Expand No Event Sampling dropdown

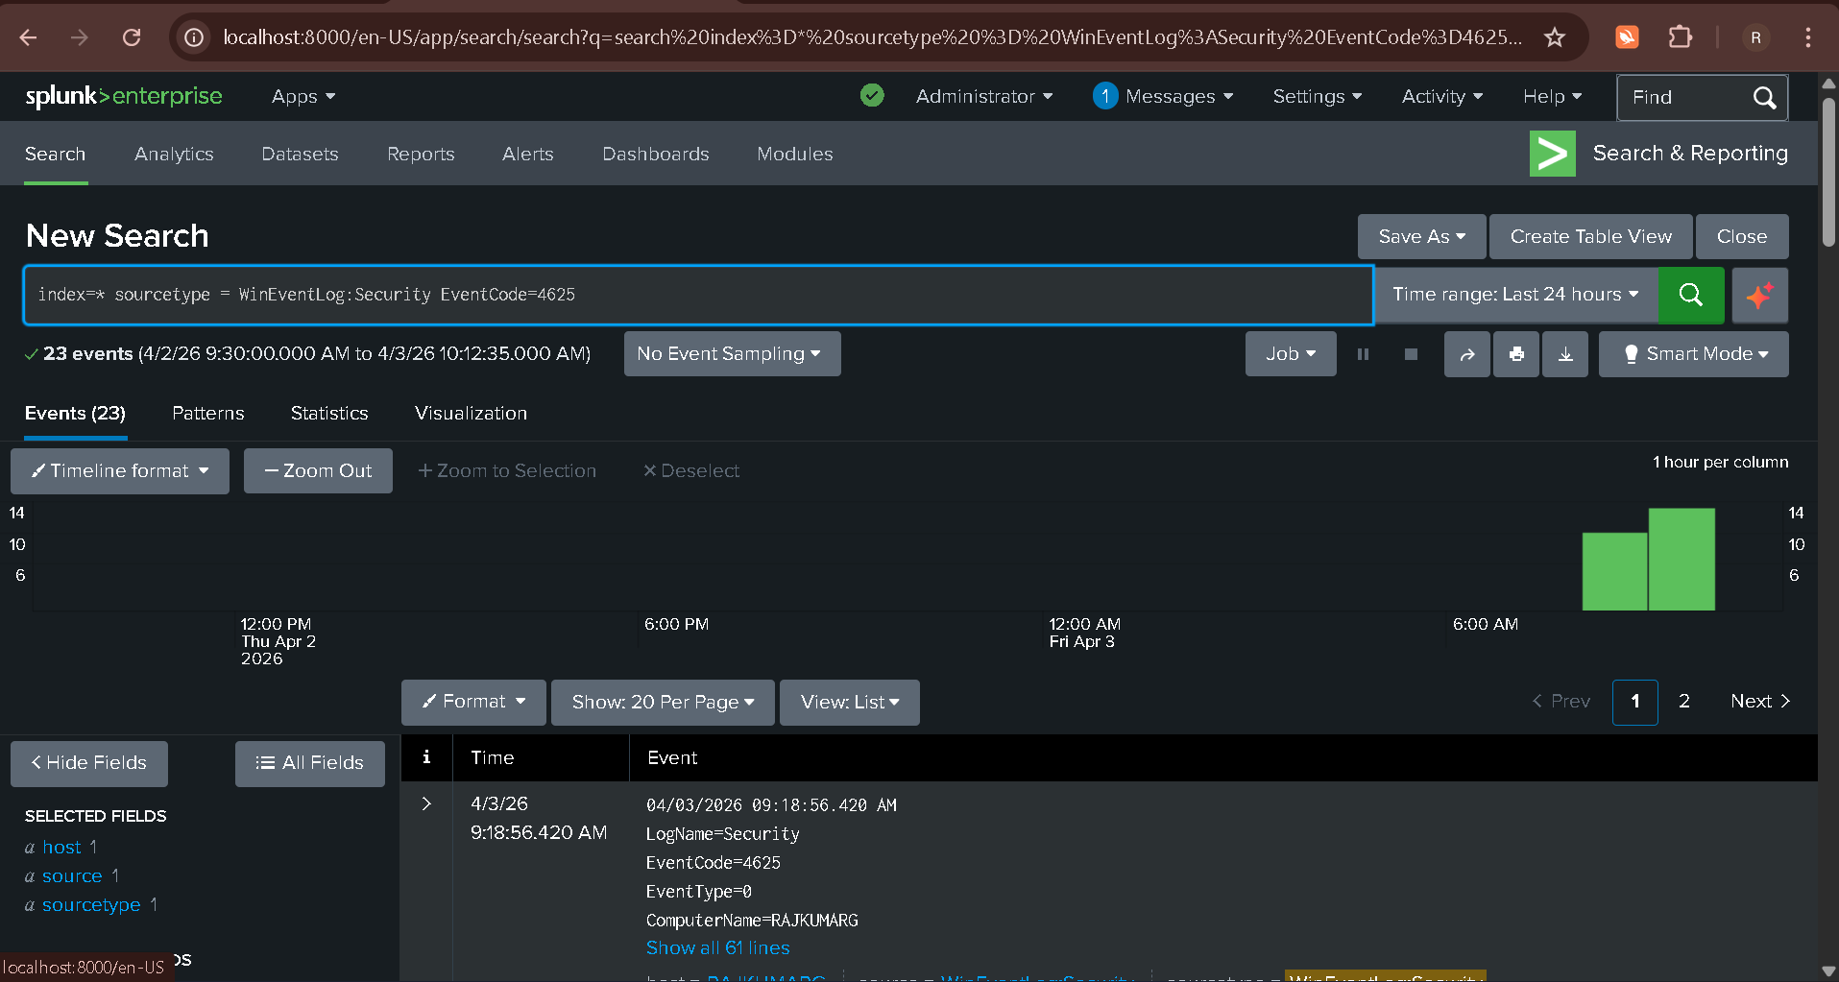(732, 354)
